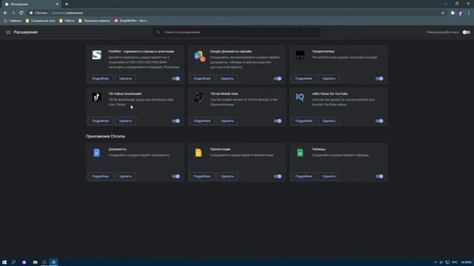474x266 pixels.
Task: Disable the Tampermonkey extension
Action: [379, 79]
